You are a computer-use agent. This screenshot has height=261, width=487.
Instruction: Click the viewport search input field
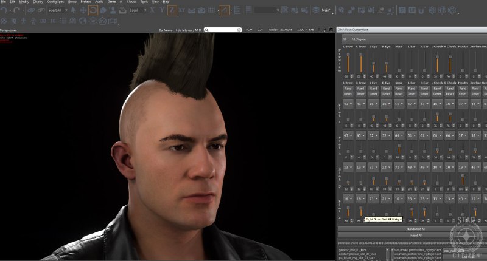222,30
